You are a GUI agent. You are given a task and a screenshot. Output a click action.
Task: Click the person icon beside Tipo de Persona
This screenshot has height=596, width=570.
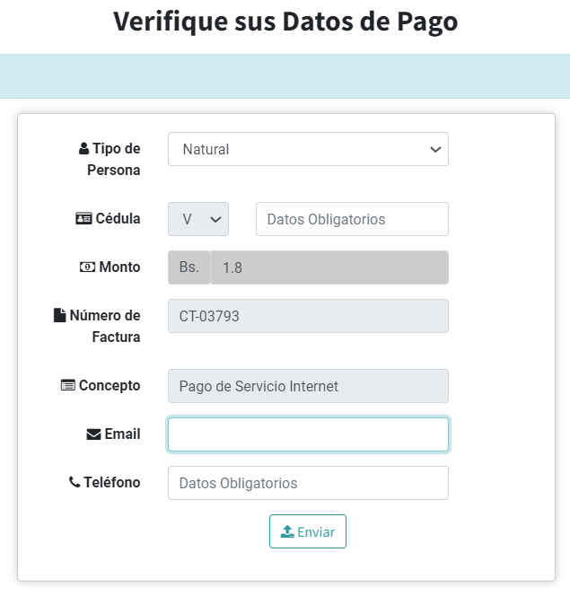point(83,148)
